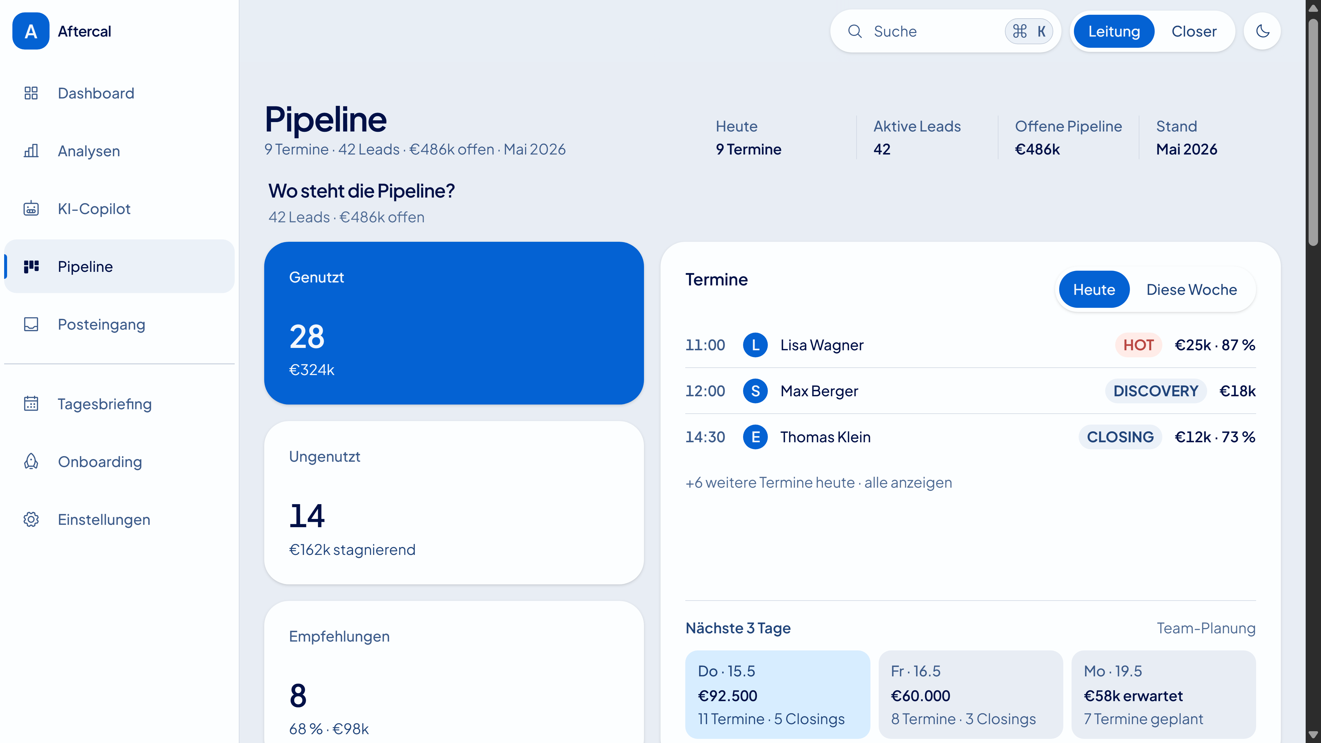
Task: Click the Einstellungen gear icon
Action: point(31,520)
